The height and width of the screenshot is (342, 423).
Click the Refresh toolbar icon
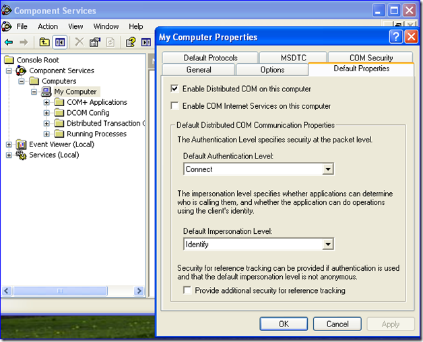click(110, 42)
